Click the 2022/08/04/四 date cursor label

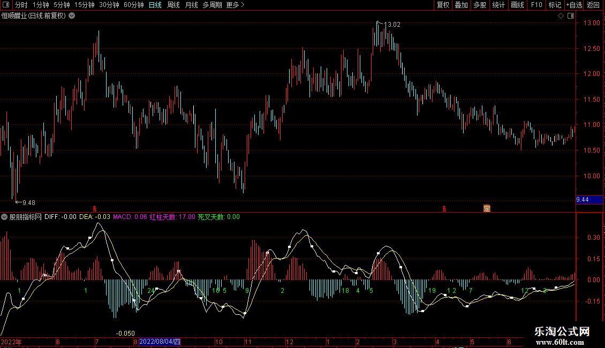pyautogui.click(x=160, y=342)
